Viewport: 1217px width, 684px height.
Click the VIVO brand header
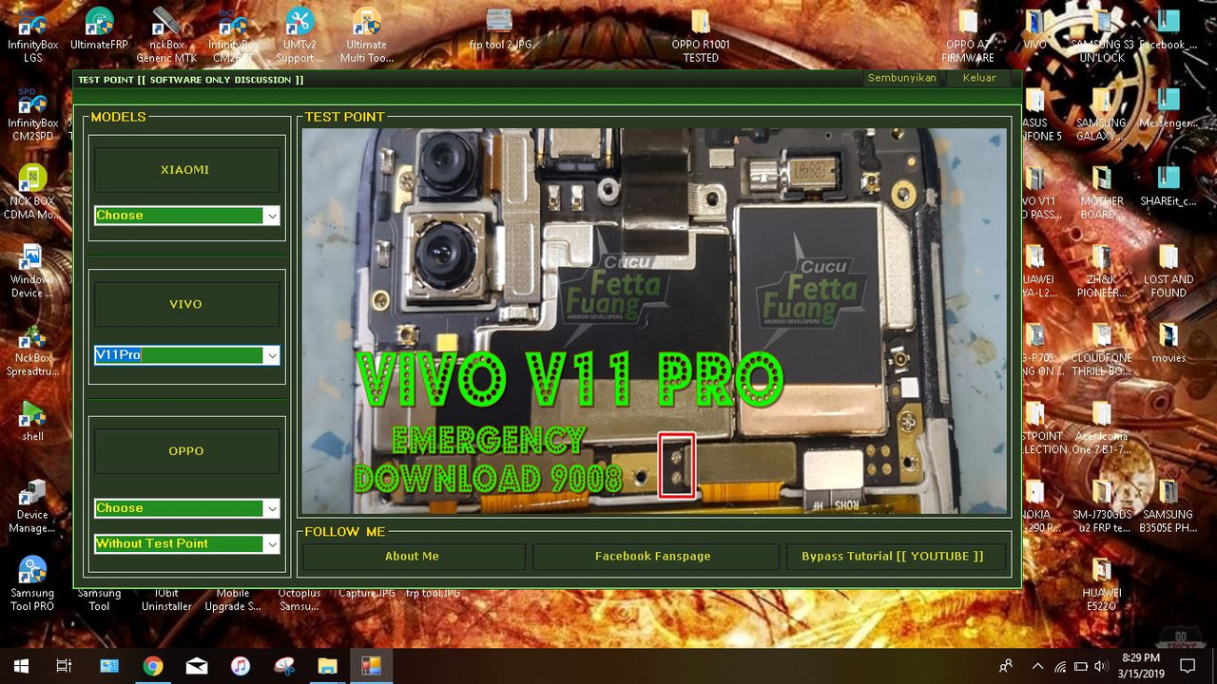(185, 304)
